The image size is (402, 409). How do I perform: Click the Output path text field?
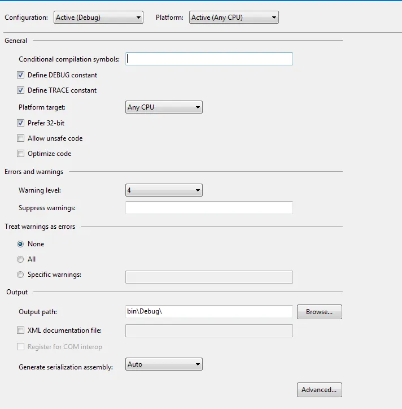pyautogui.click(x=209, y=311)
